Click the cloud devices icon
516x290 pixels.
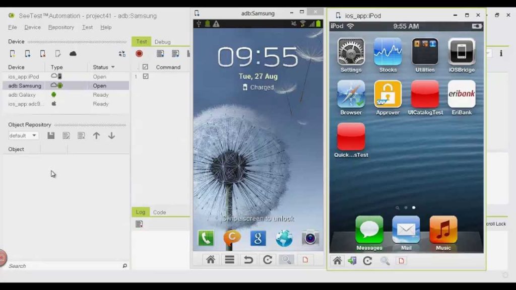[73, 53]
